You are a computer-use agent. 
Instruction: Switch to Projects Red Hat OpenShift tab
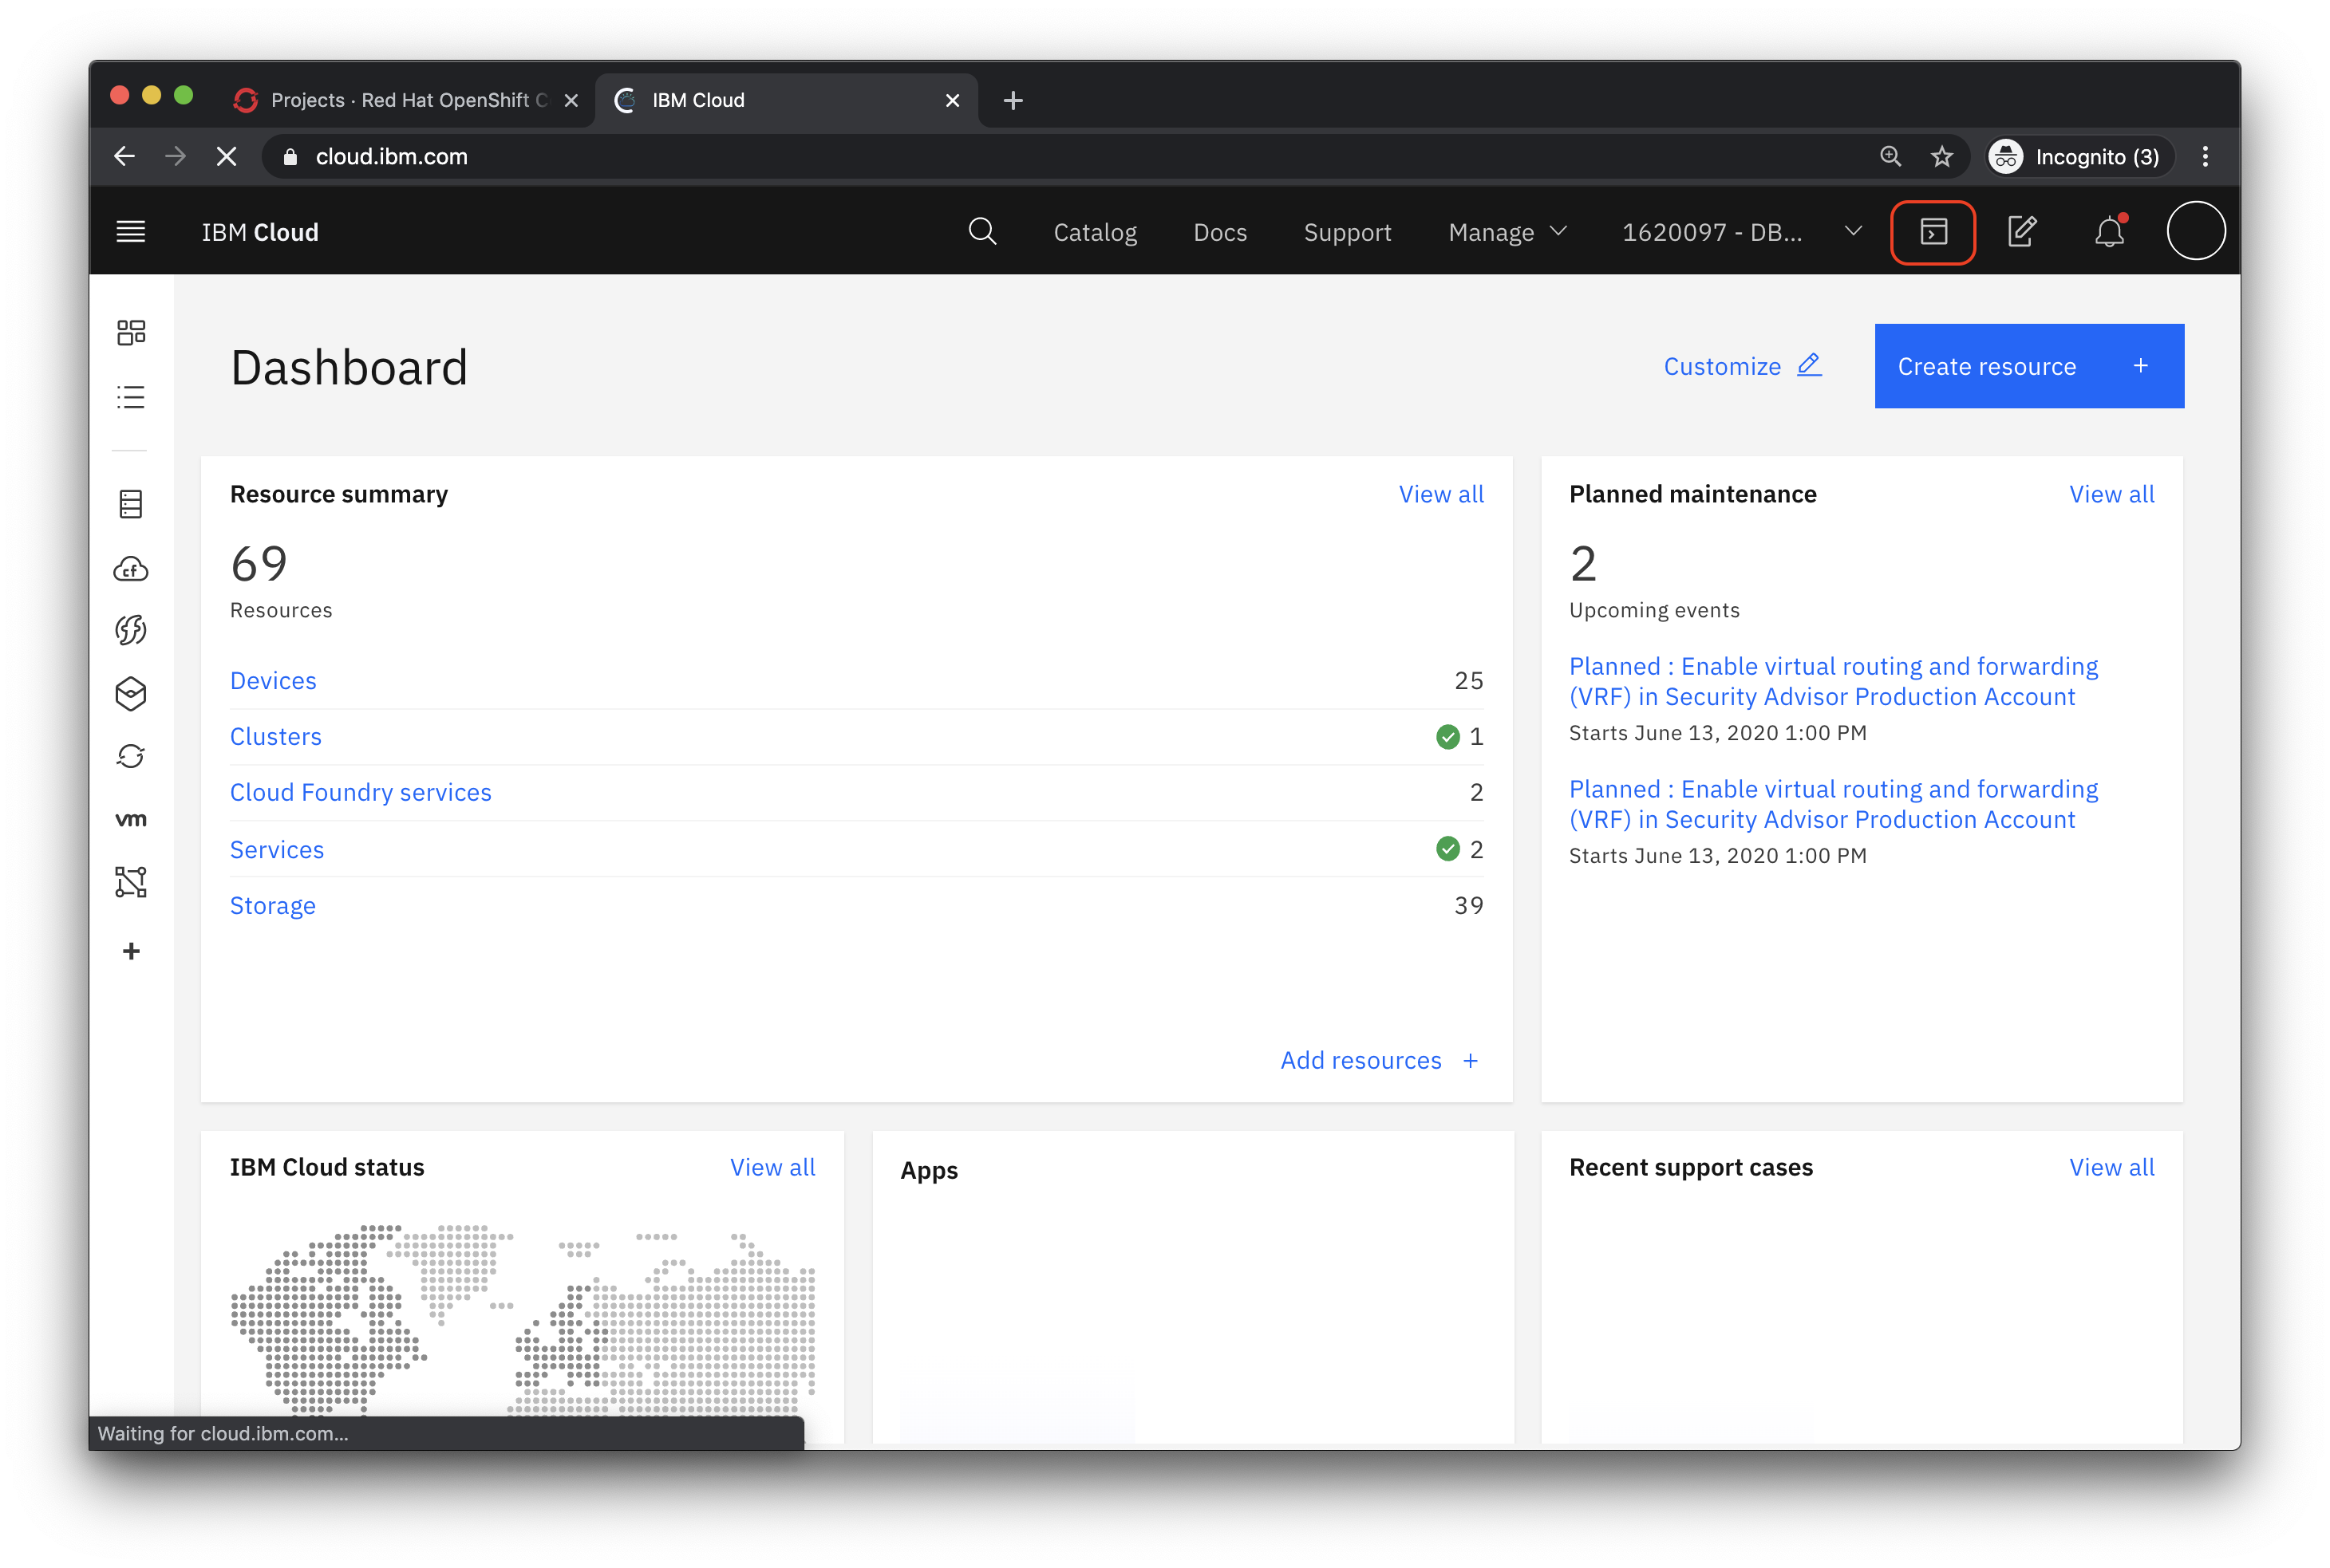[401, 100]
